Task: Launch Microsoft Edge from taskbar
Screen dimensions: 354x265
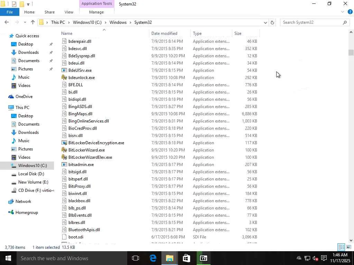Action: tap(153, 258)
